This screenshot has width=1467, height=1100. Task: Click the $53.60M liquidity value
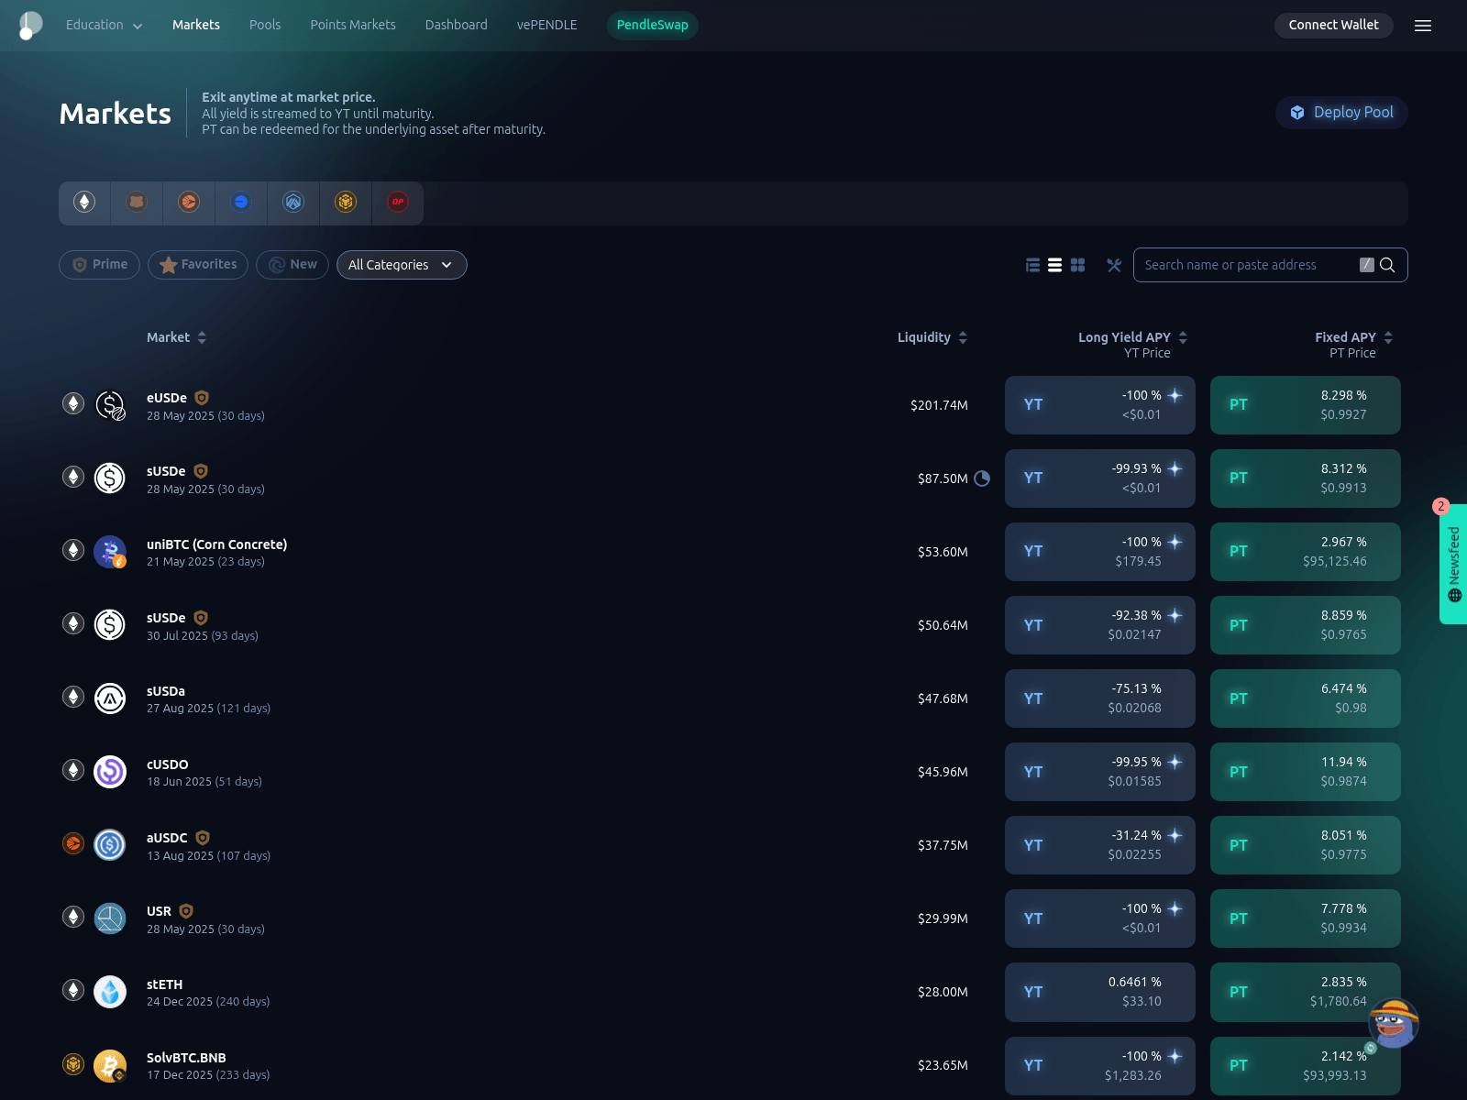point(943,552)
